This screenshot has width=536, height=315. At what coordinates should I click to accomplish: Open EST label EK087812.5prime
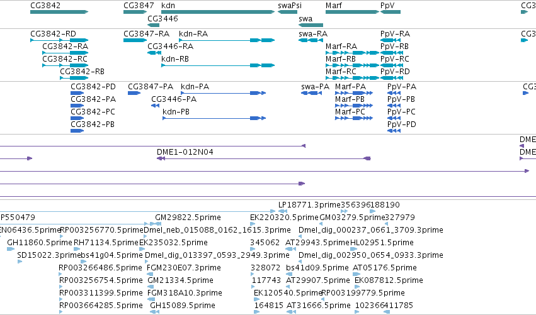(x=389, y=280)
